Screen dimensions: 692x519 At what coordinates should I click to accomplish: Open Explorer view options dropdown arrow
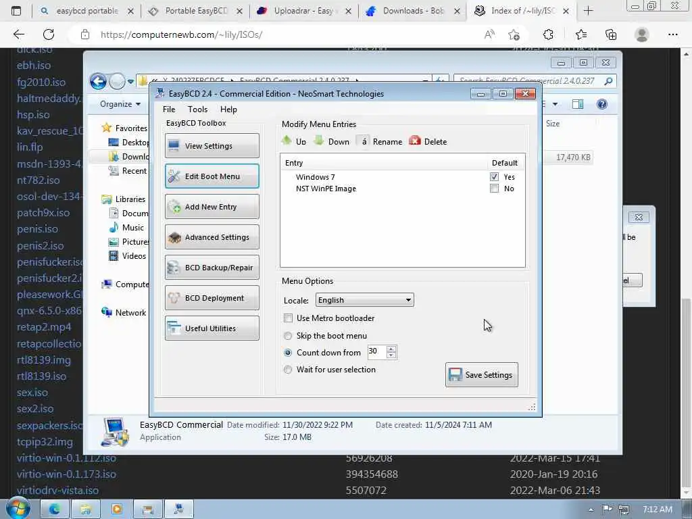pyautogui.click(x=555, y=104)
